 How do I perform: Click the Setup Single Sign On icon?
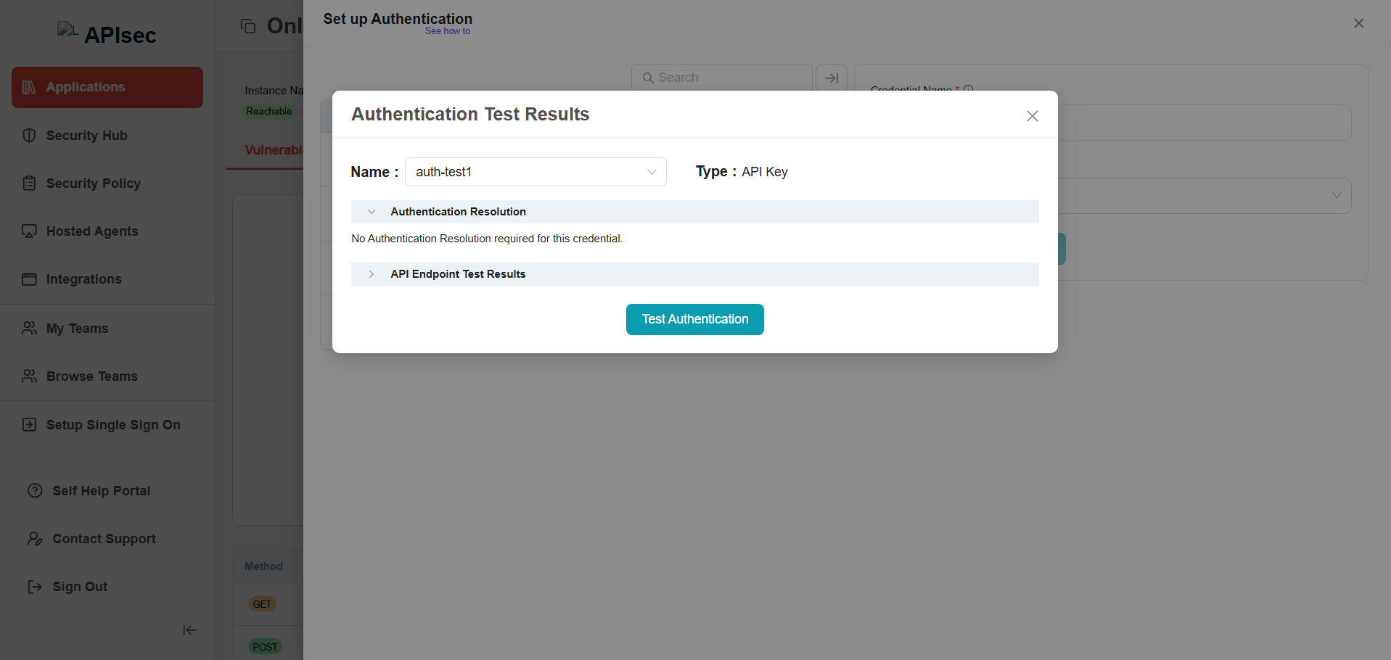pos(29,424)
